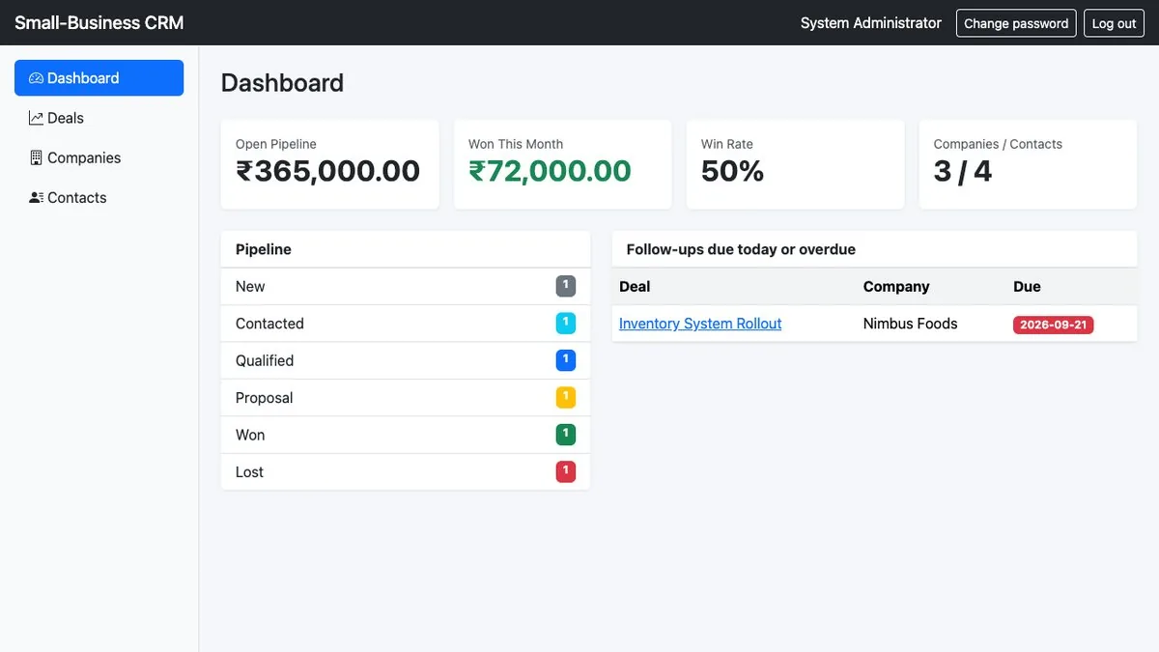Click the 50% win rate value

[732, 171]
